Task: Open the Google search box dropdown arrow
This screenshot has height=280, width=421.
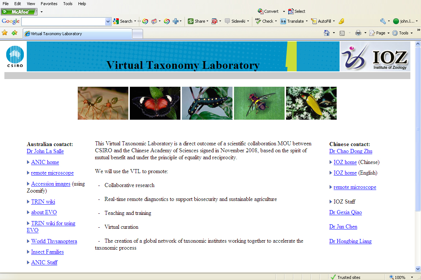Action: [108, 22]
